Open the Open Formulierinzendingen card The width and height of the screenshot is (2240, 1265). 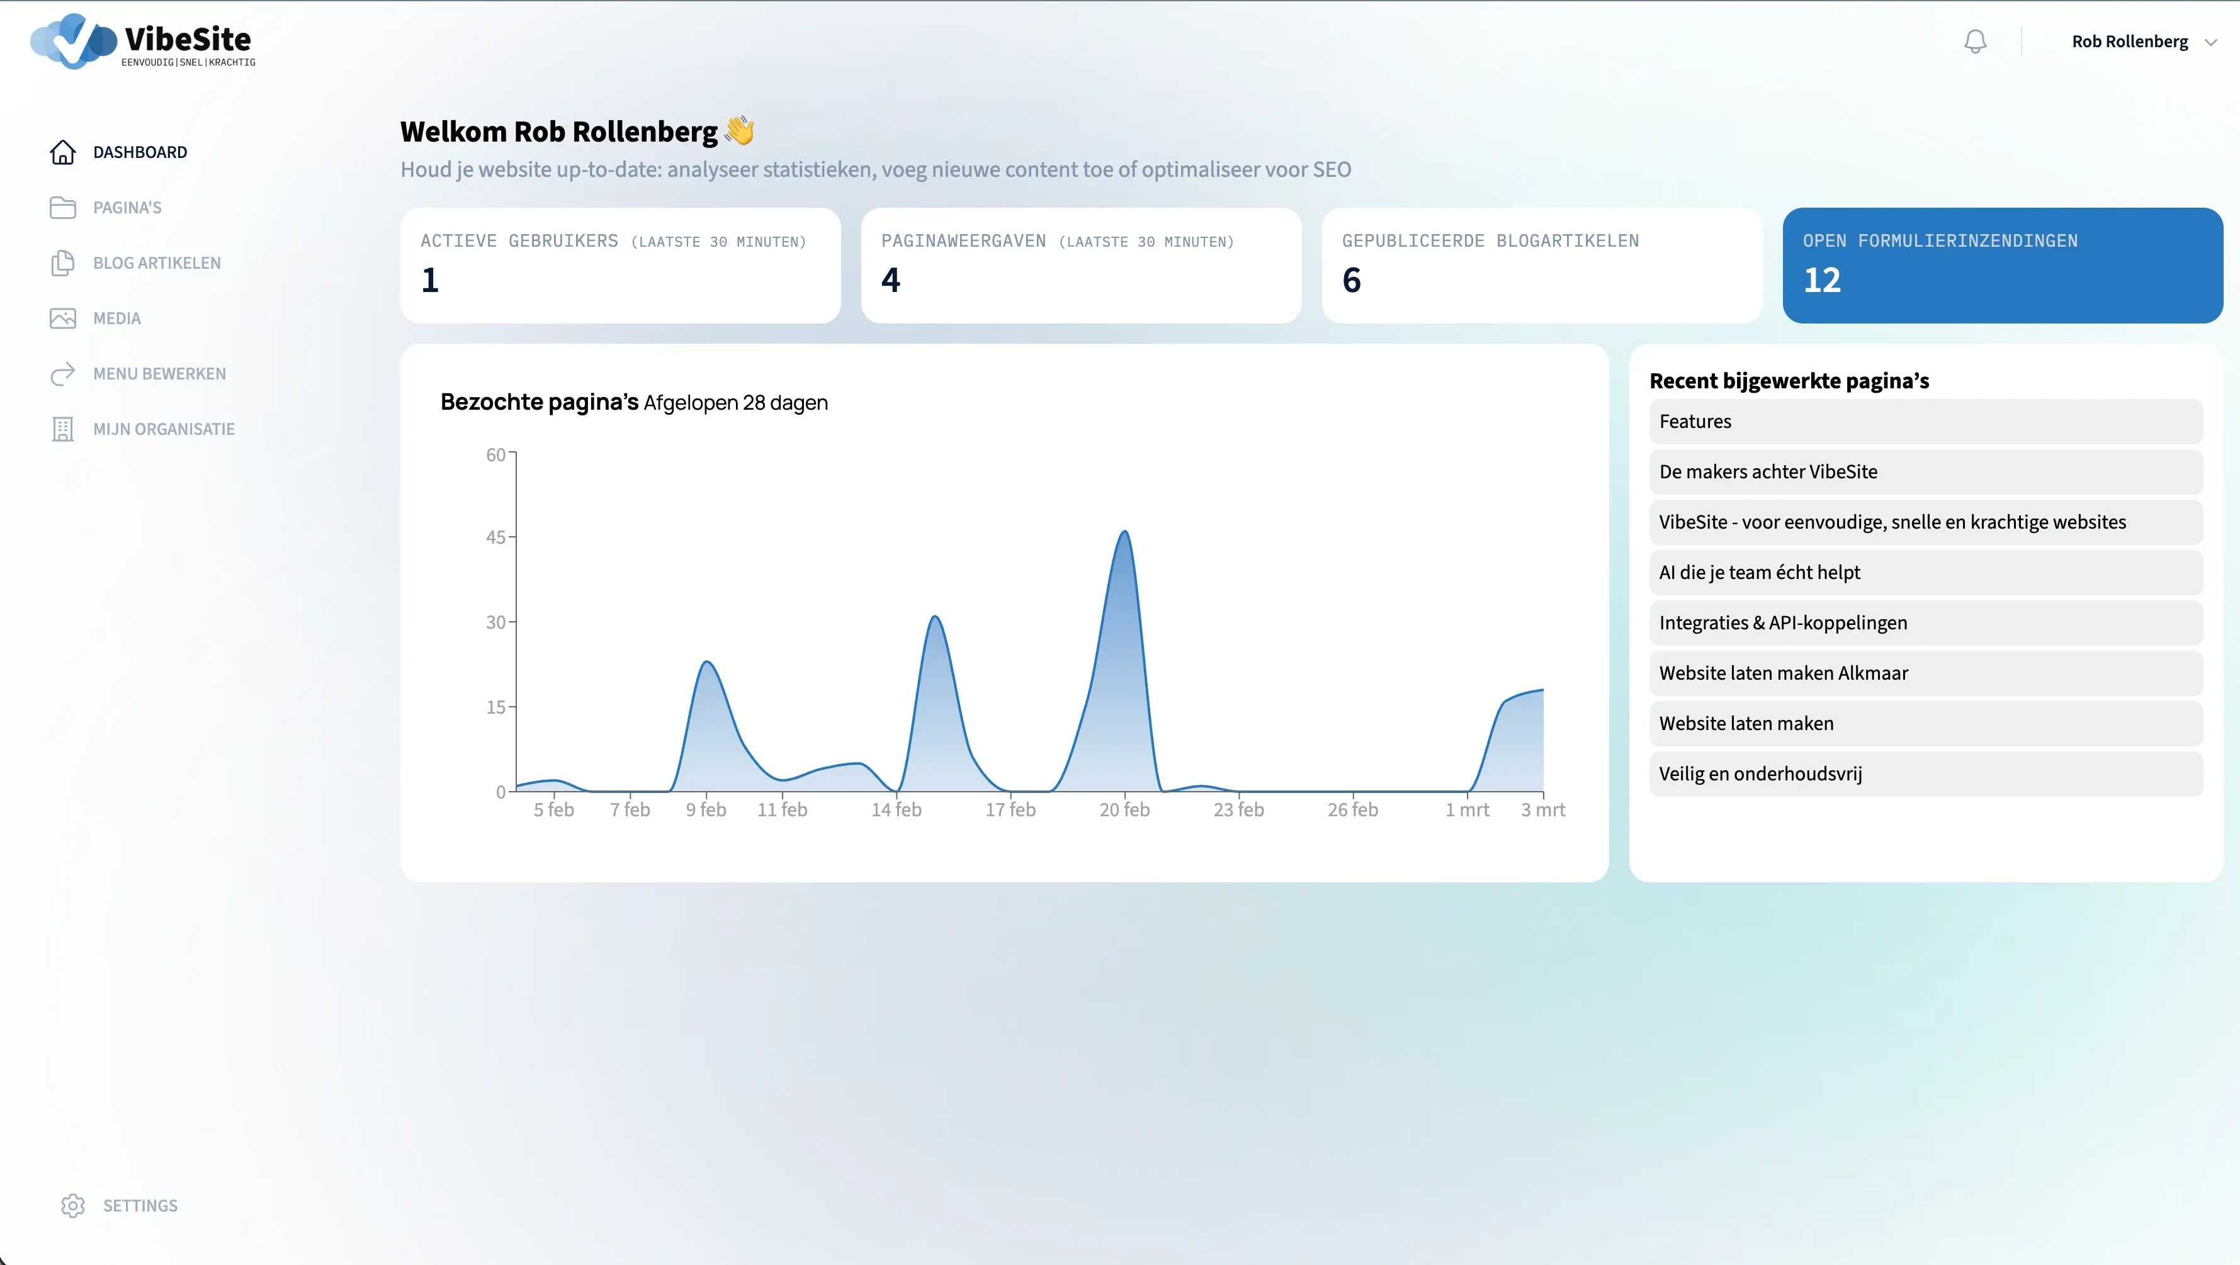(x=2002, y=265)
